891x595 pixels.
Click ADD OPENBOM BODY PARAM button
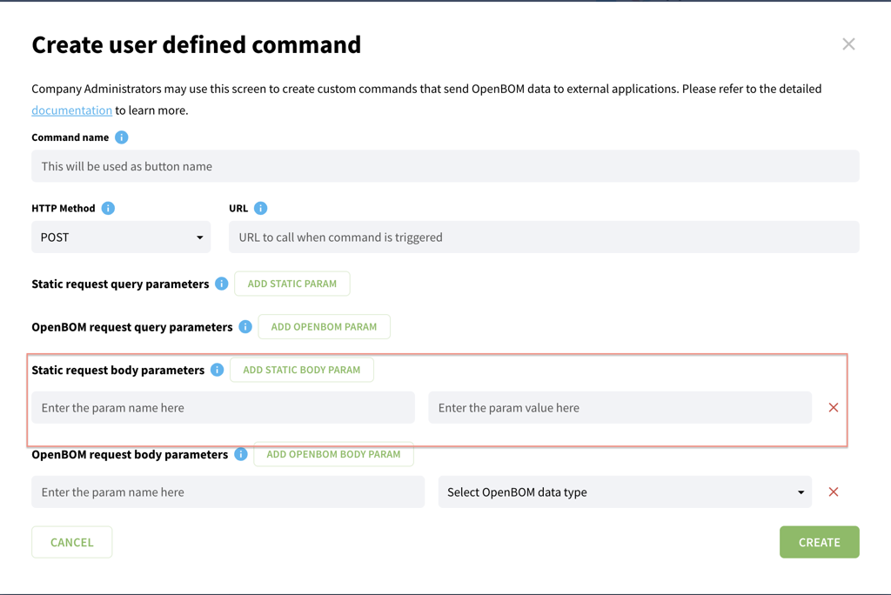pos(333,454)
